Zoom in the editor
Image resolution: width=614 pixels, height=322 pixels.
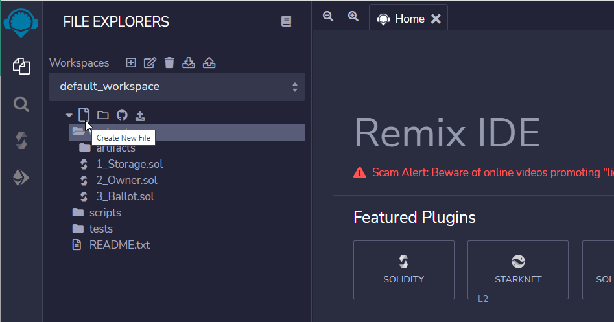(x=353, y=16)
